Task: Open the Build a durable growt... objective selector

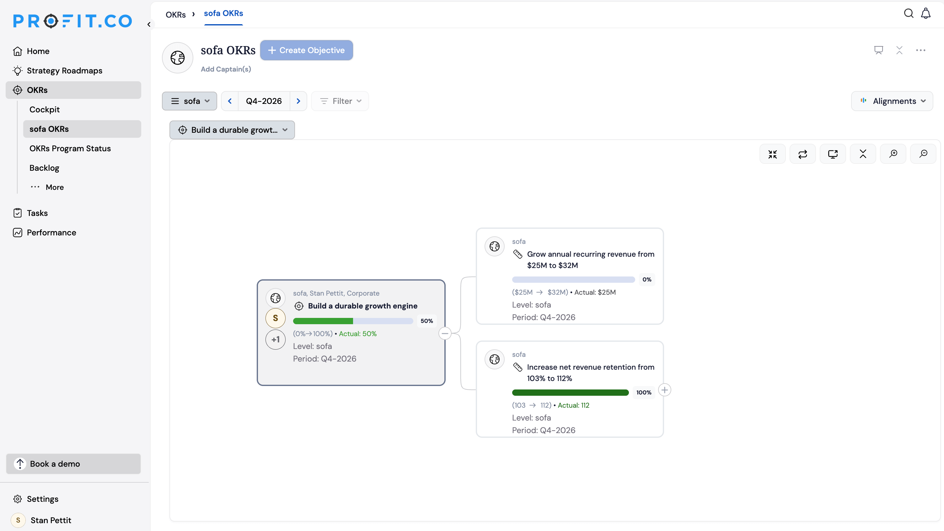Action: pos(232,130)
